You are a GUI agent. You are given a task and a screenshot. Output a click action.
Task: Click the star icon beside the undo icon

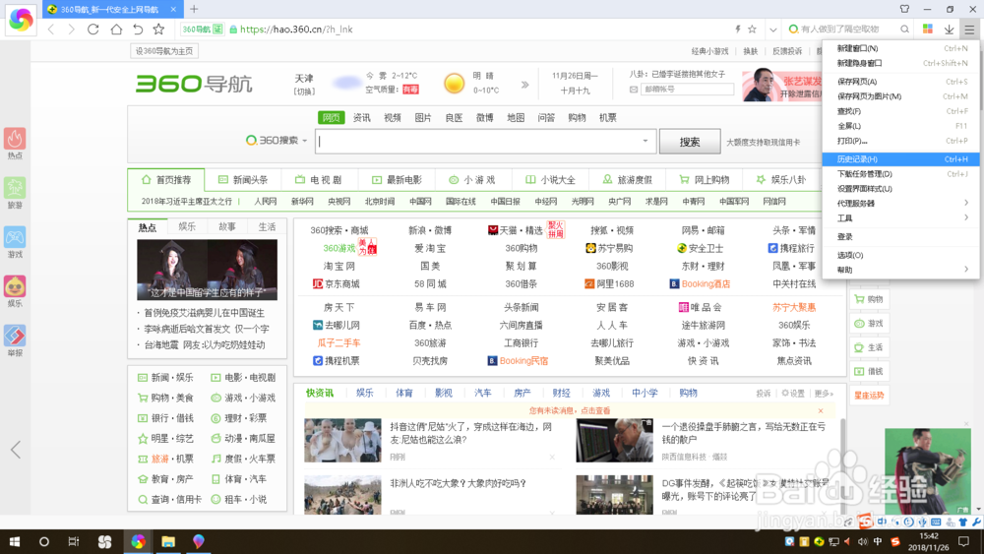tap(158, 29)
